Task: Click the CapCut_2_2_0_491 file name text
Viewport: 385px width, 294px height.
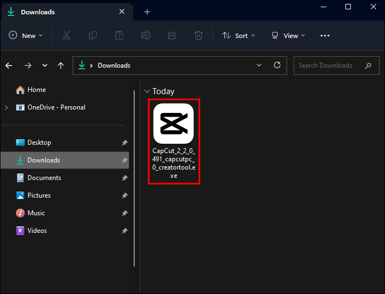Action: 174,163
